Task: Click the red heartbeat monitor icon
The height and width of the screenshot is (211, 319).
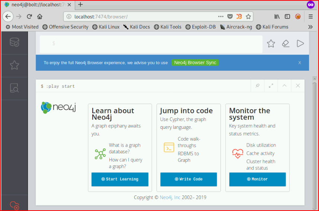Action: tap(238, 154)
